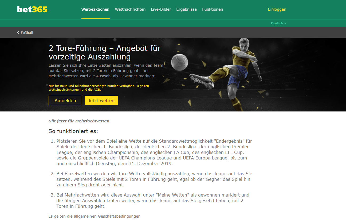346x224 pixels.
Task: Click the Anmelden button
Action: coord(65,101)
